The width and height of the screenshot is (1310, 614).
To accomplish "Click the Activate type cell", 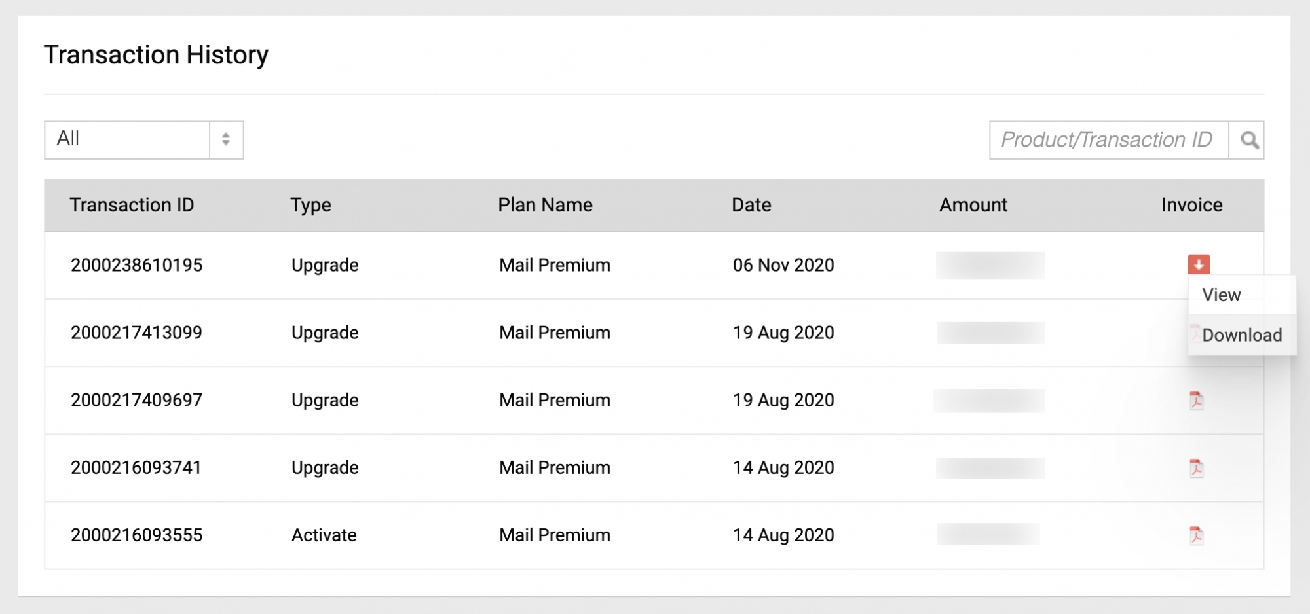I will coord(324,535).
